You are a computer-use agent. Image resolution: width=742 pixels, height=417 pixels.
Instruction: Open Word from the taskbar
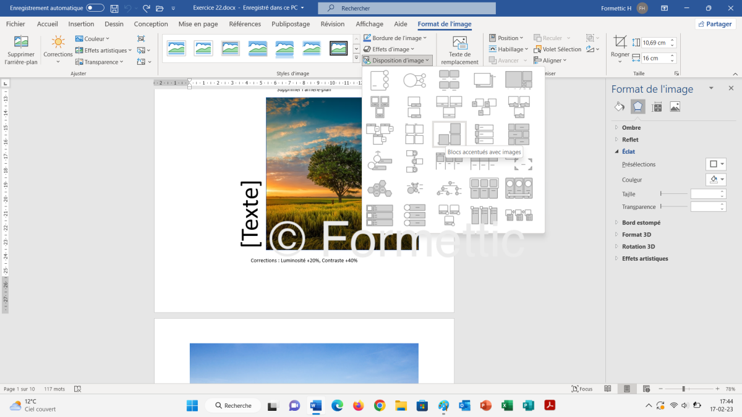click(x=316, y=405)
